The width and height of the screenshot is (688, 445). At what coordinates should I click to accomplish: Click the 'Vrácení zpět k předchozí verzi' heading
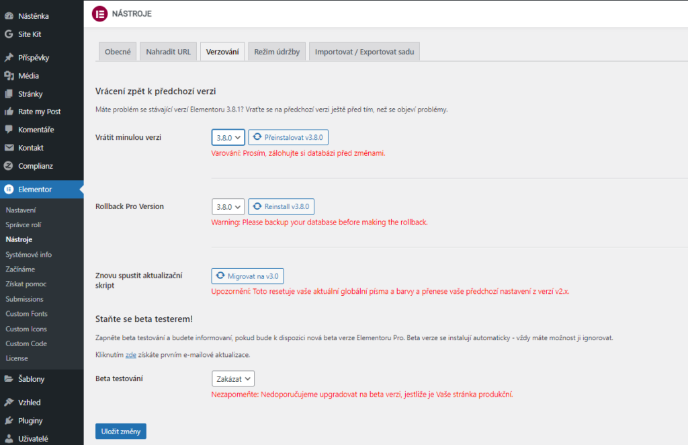(156, 91)
